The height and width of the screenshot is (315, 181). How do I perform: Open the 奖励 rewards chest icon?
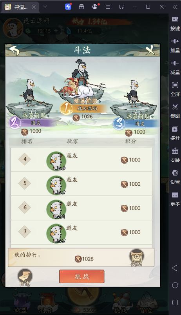coord(136,257)
